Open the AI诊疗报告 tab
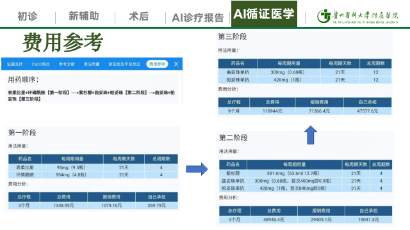 click(198, 17)
